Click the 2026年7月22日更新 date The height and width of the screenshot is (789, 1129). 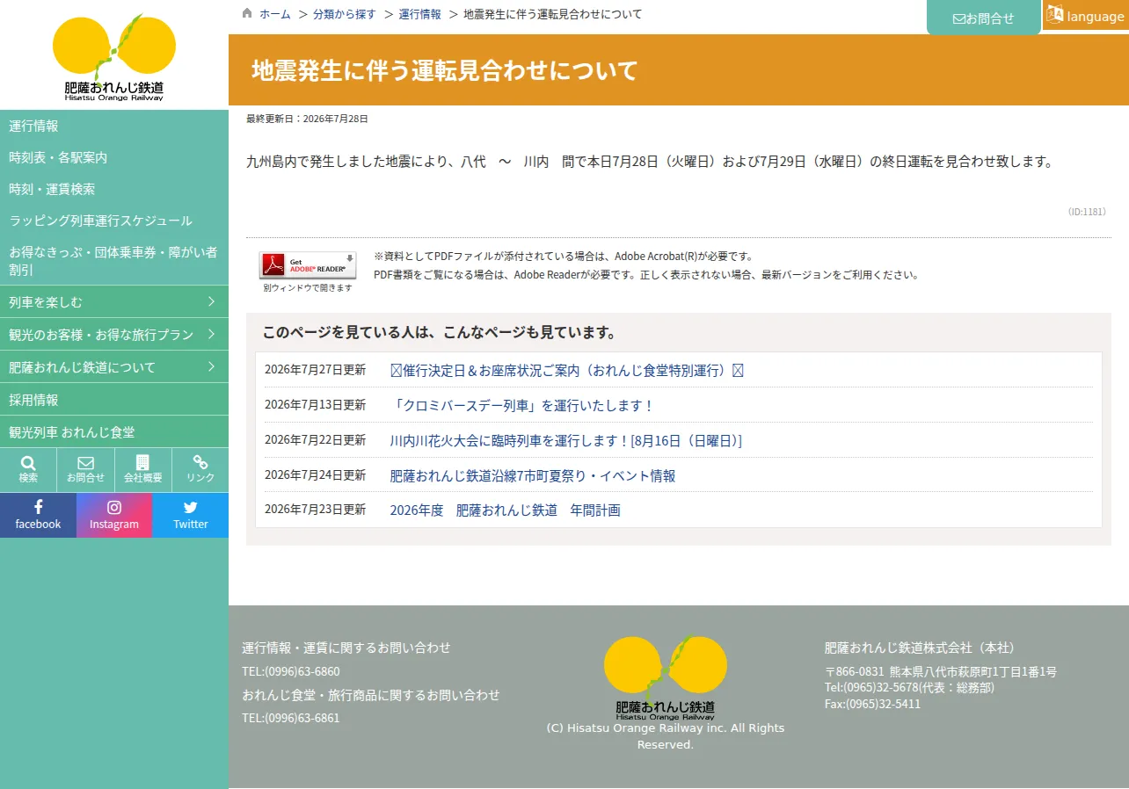click(x=315, y=440)
